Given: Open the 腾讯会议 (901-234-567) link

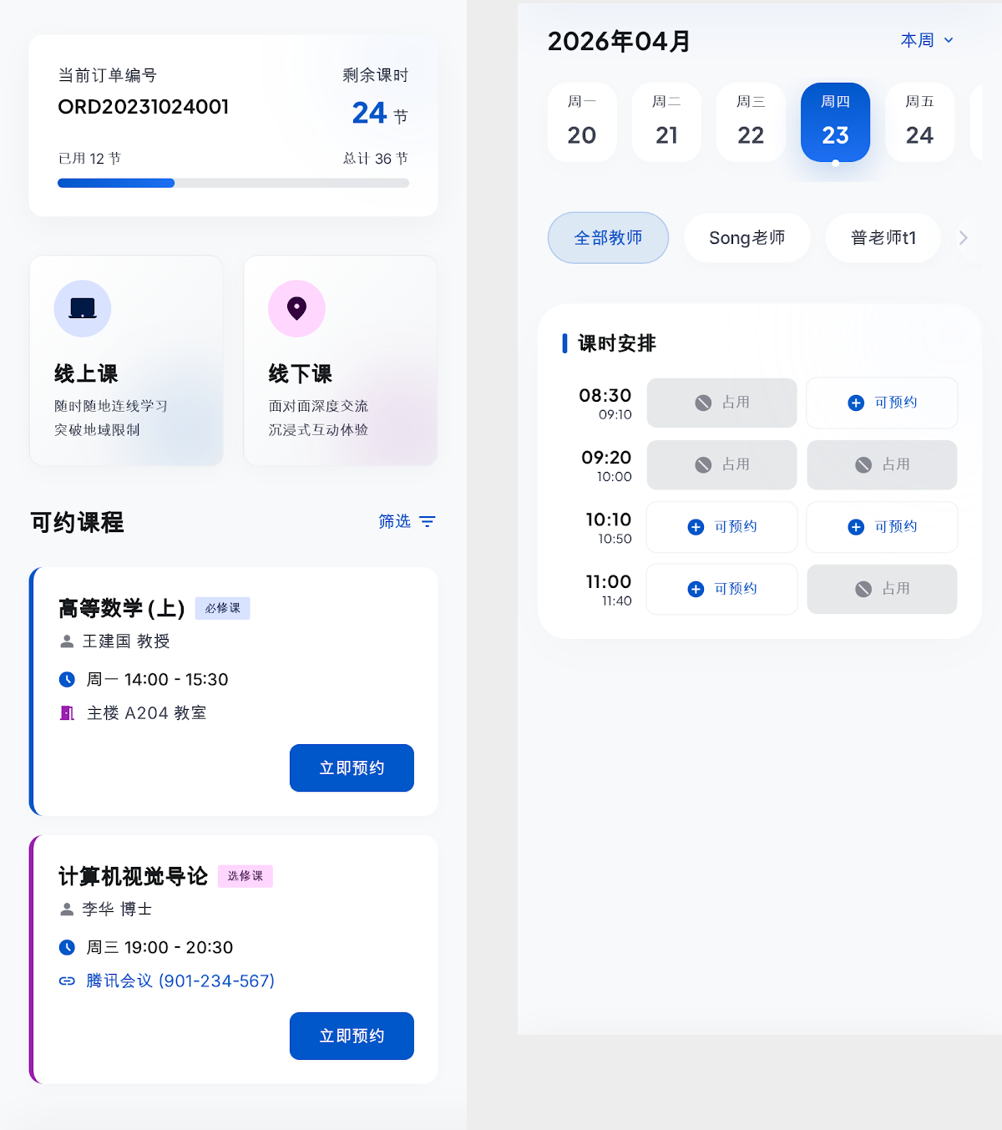Looking at the screenshot, I should pos(180,981).
